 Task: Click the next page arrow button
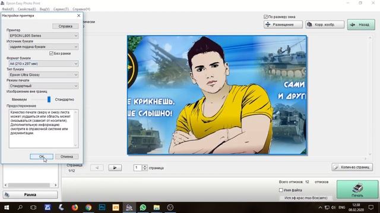115,167
